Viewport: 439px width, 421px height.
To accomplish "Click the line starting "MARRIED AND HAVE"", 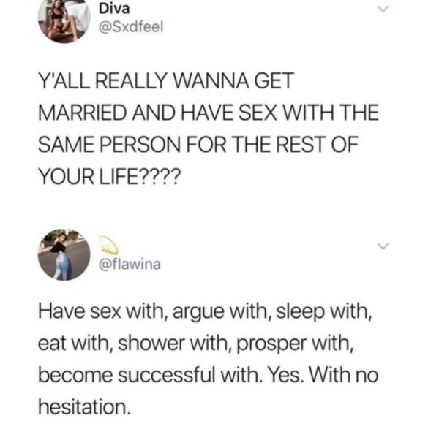I will pos(209,113).
